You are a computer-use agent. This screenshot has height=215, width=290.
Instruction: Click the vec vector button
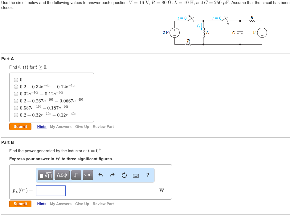click(x=88, y=175)
